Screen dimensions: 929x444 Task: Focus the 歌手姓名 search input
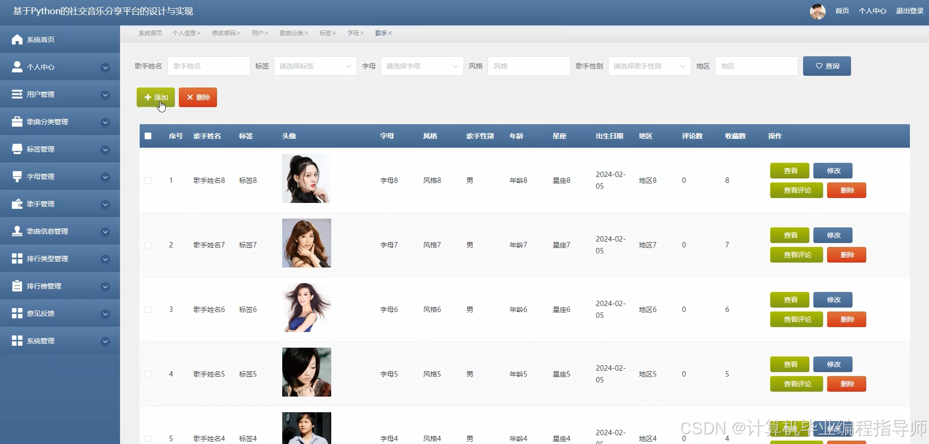pyautogui.click(x=209, y=66)
